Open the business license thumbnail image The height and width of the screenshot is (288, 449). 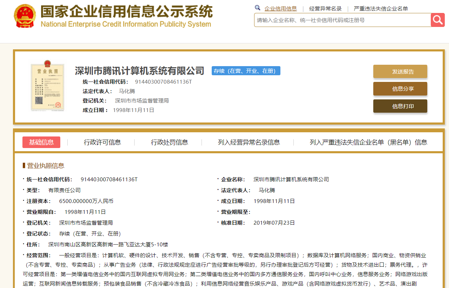pos(48,85)
